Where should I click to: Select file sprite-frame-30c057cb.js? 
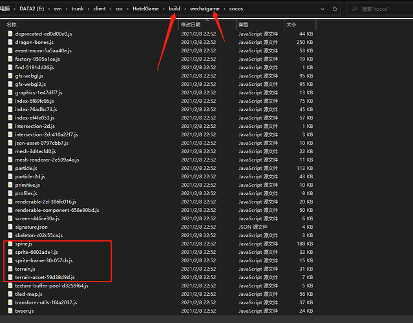tap(44, 260)
